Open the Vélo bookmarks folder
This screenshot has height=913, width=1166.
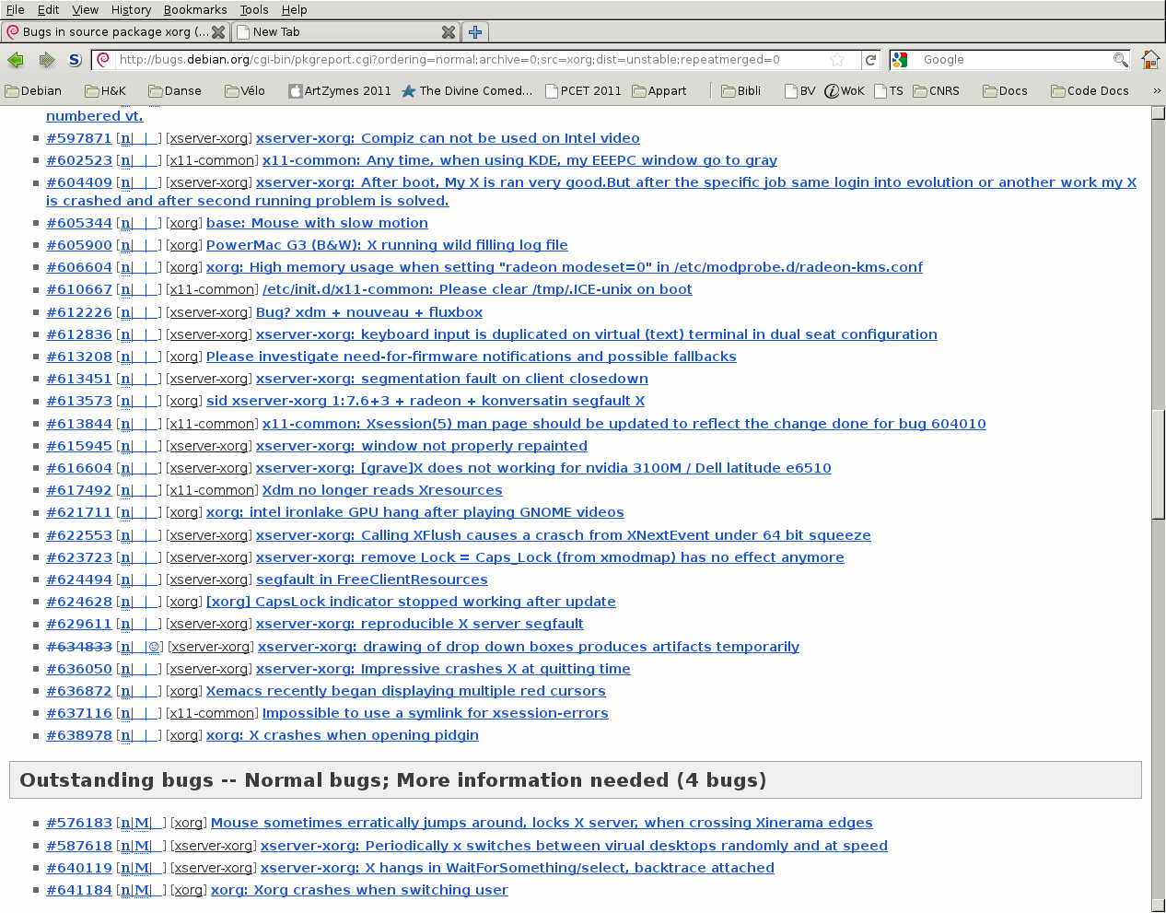click(x=244, y=91)
